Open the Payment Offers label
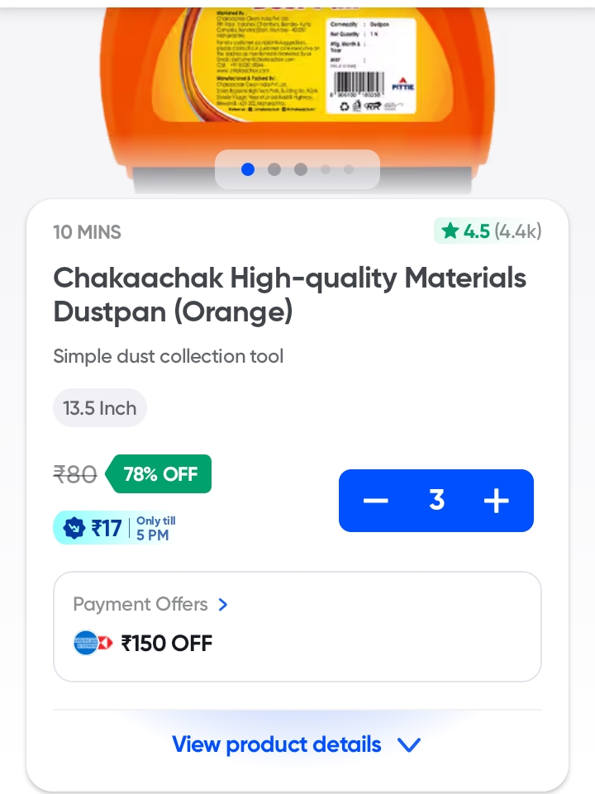The image size is (595, 794). (140, 605)
